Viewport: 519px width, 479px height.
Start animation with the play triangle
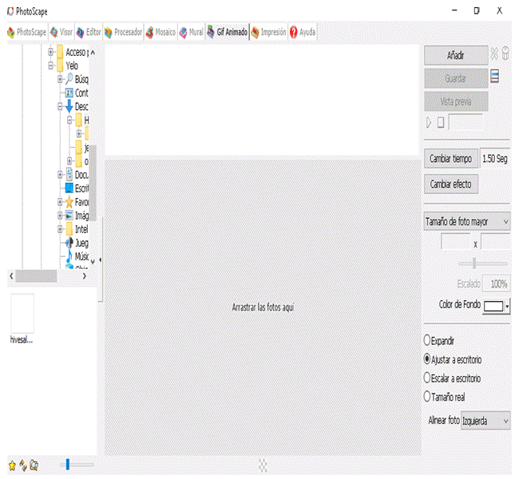point(429,123)
